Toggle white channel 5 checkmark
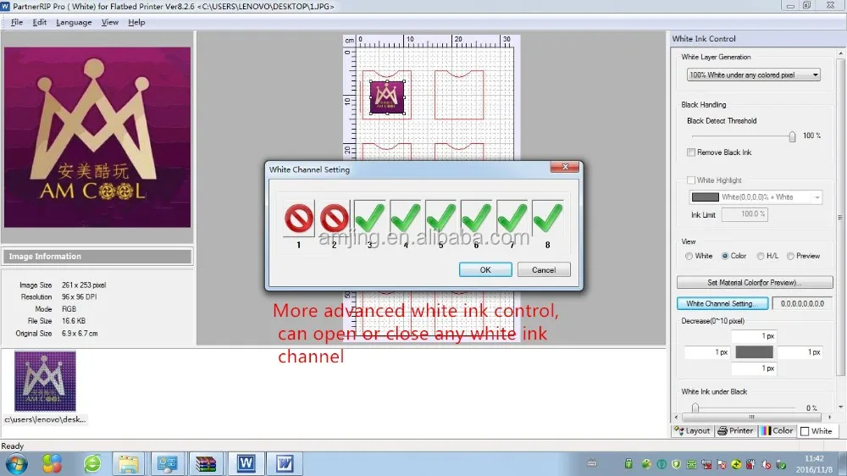The width and height of the screenshot is (847, 476). [x=440, y=219]
